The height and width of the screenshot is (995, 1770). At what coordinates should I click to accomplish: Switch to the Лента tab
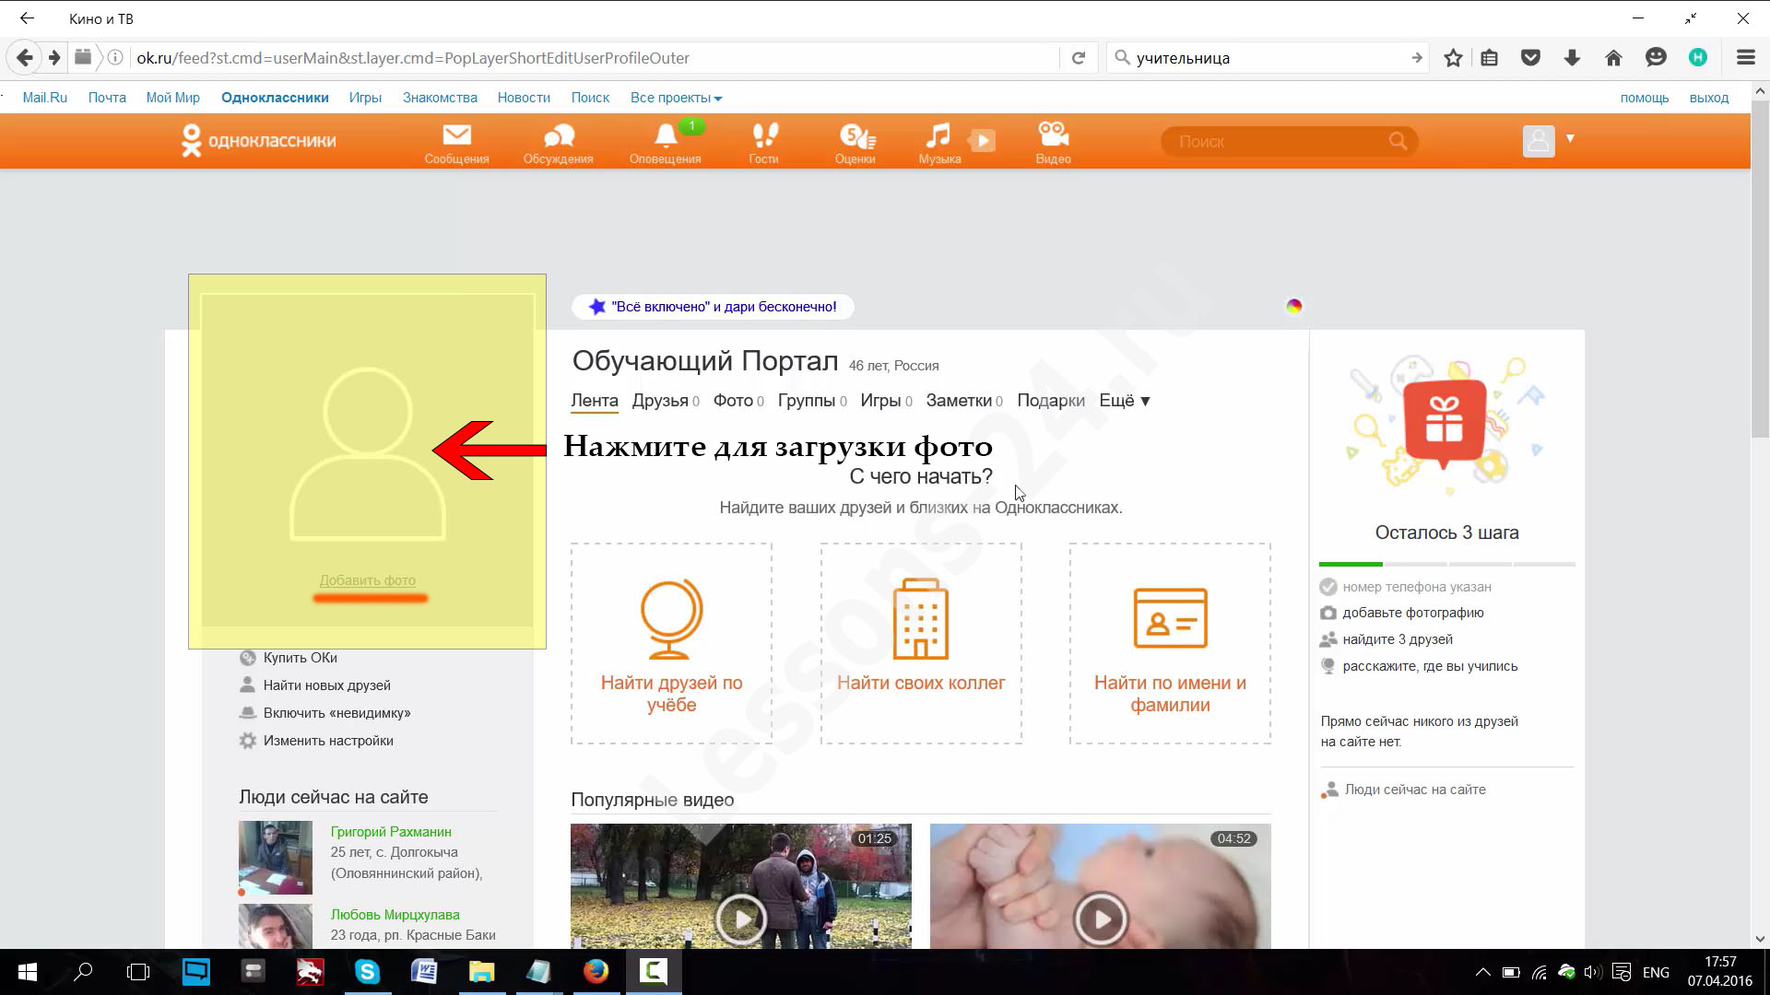tap(595, 401)
